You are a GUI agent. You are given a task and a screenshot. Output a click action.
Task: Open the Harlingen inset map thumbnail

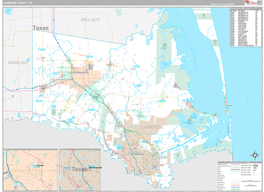pyautogui.click(x=30, y=170)
